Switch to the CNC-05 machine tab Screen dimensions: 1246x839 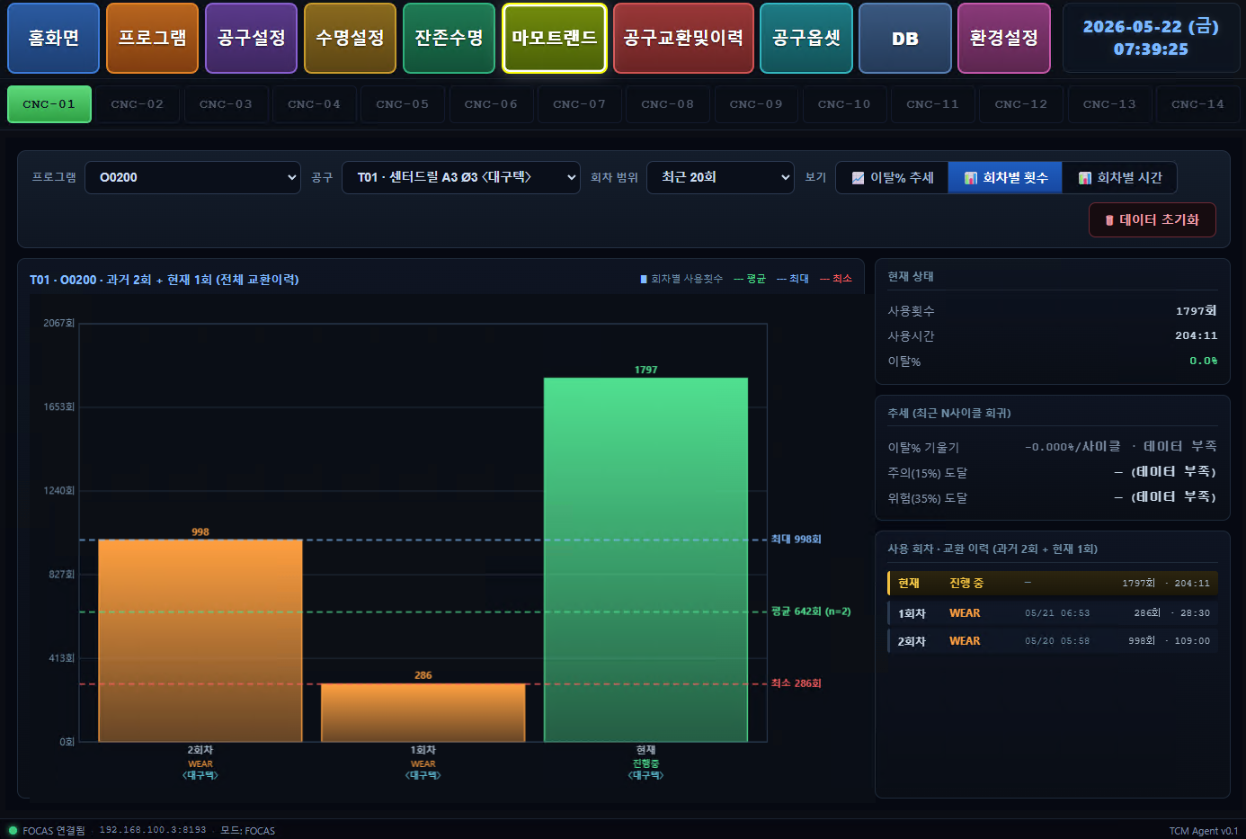point(403,104)
